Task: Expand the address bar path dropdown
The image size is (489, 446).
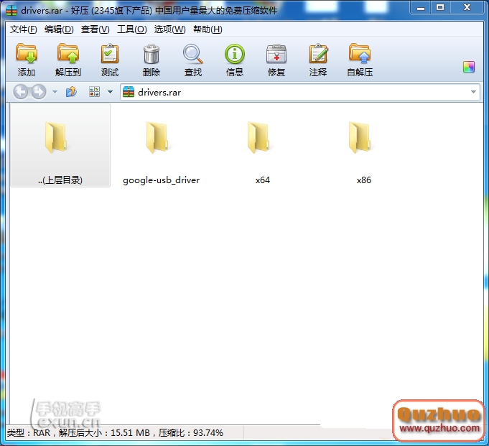Action: [x=473, y=92]
